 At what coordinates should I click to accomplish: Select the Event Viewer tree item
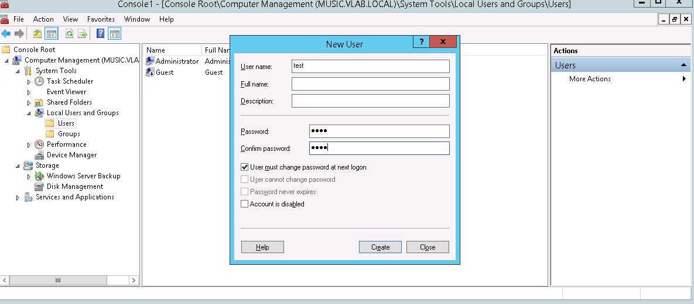(66, 92)
